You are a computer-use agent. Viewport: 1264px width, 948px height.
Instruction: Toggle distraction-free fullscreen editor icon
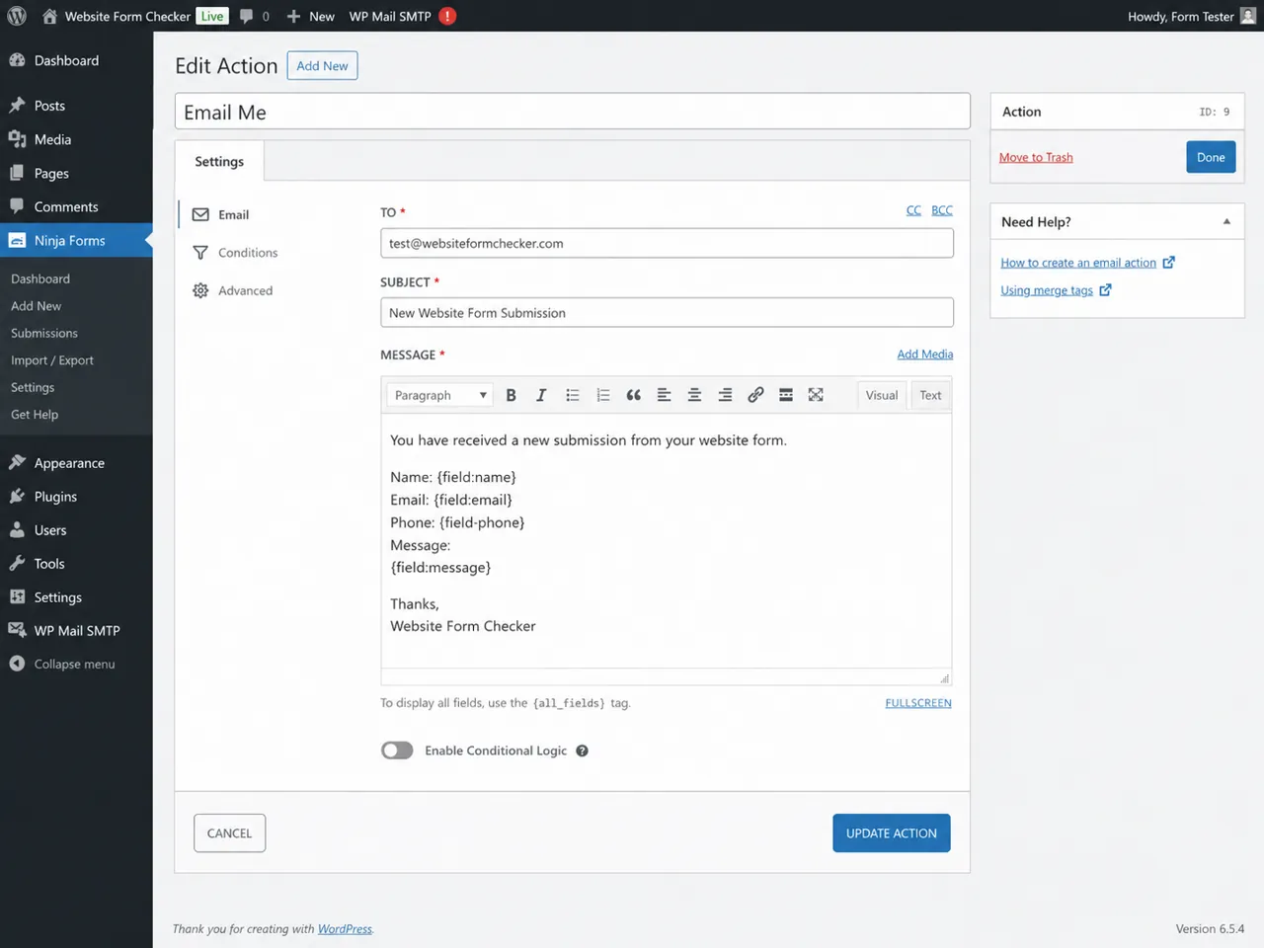816,395
